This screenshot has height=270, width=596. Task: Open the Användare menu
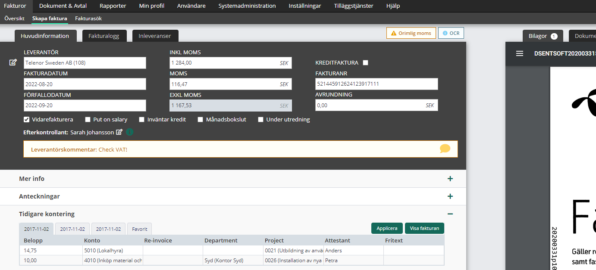[191, 6]
